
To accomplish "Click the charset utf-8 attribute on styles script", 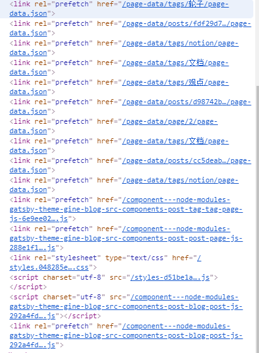I will 74,277.
